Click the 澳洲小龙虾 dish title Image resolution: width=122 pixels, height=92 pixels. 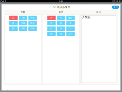[x=64, y=7]
